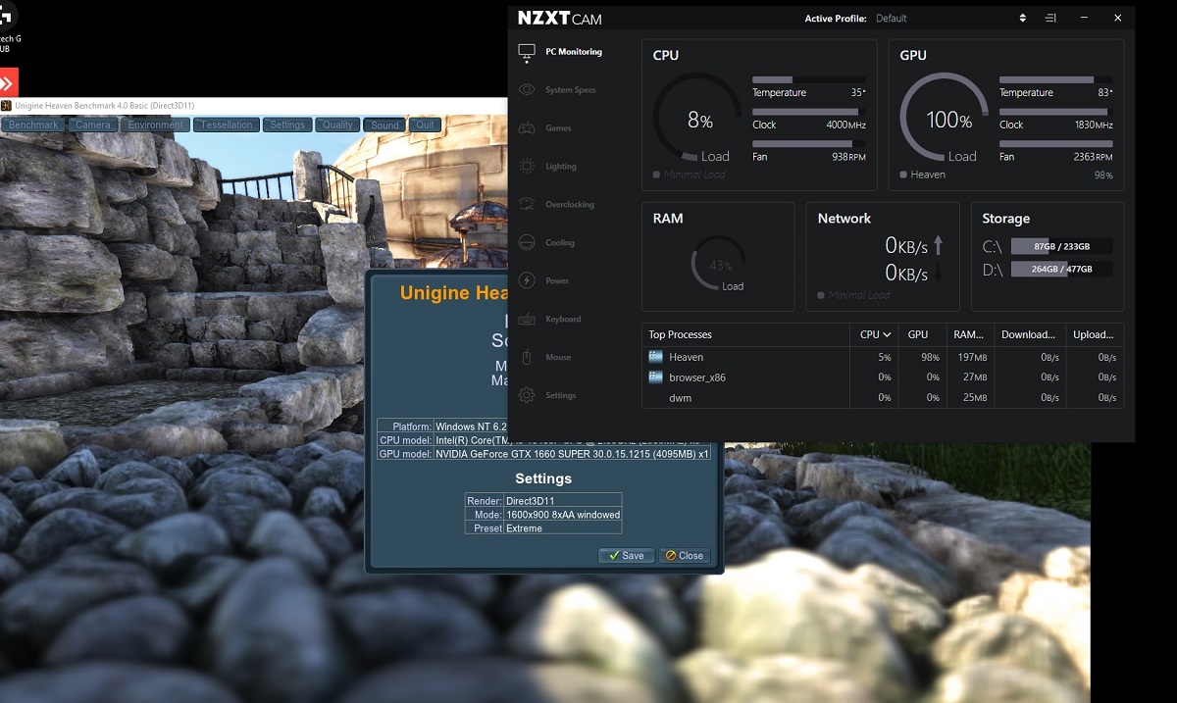Open Tessellation menu in Heaven
The height and width of the screenshot is (703, 1177).
click(227, 126)
